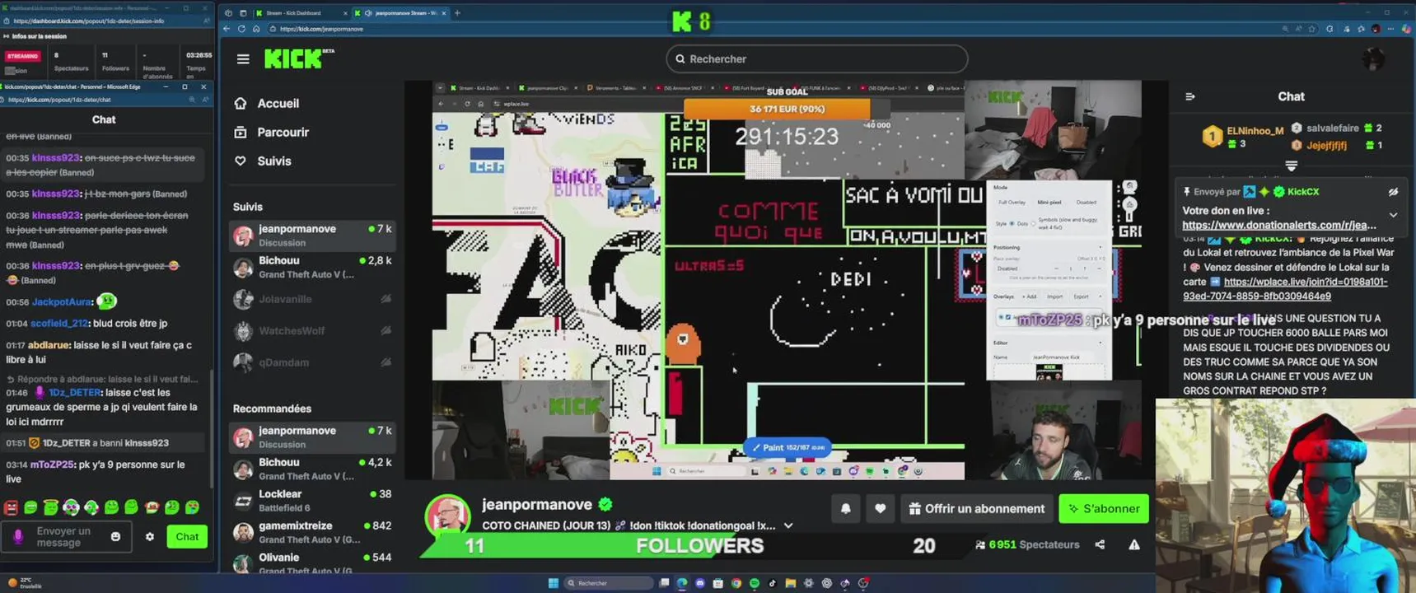This screenshot has height=593, width=1416.
Task: Click the STREAMING status badge
Action: [22, 56]
